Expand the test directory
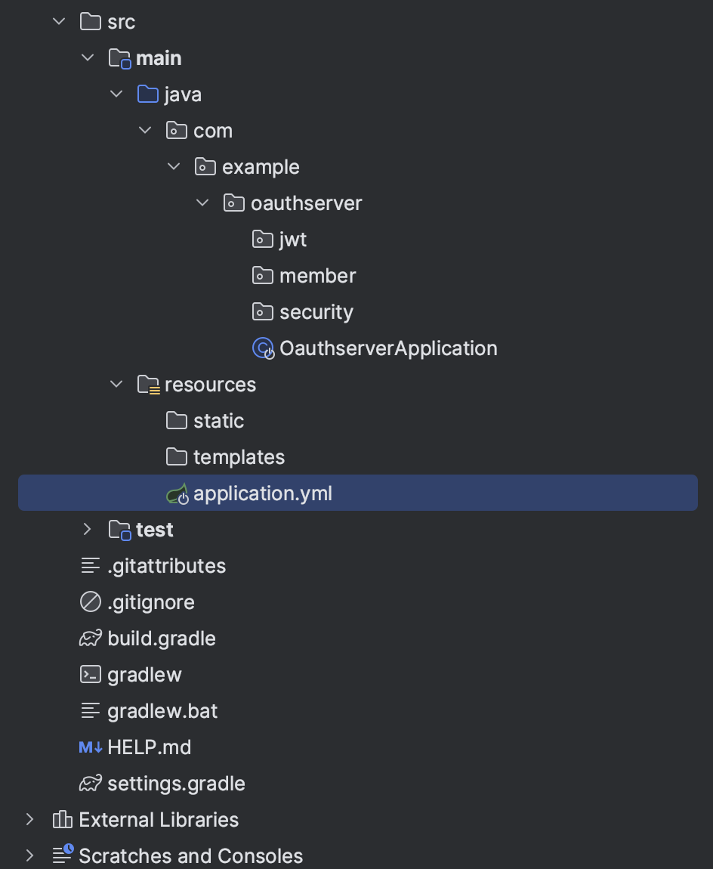Viewport: 713px width, 869px height. 87,529
